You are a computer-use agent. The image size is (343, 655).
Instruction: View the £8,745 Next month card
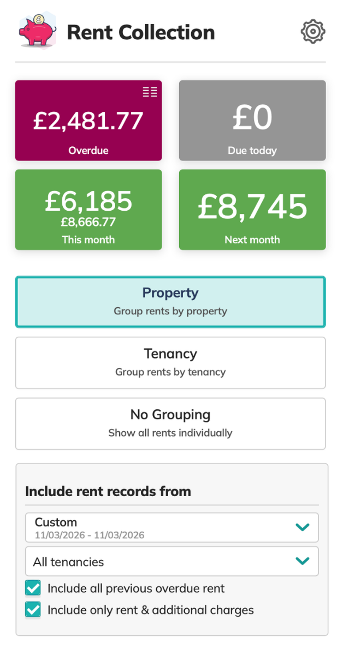(252, 210)
